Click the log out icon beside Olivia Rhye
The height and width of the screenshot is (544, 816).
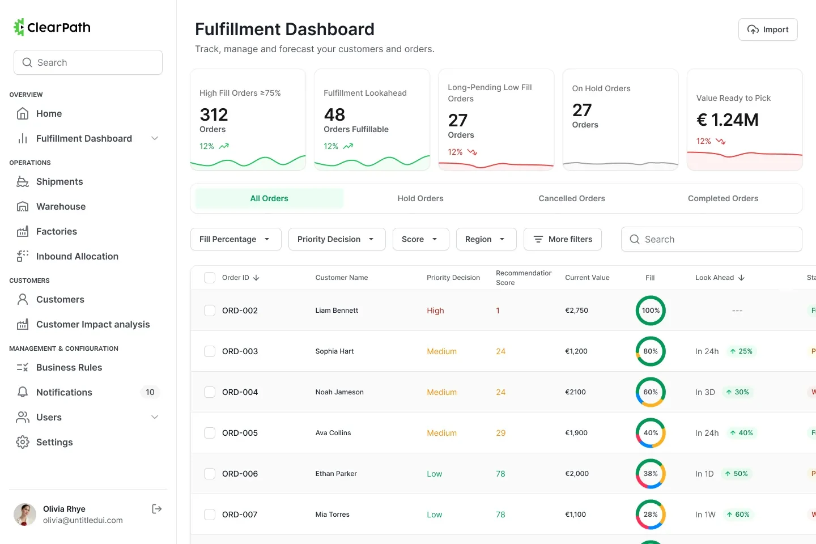(x=157, y=509)
